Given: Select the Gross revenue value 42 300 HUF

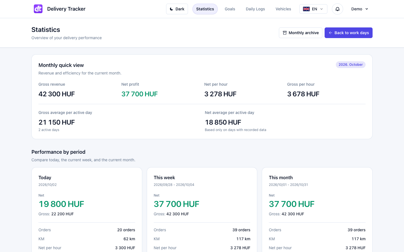Looking at the screenshot, I should click(x=57, y=94).
